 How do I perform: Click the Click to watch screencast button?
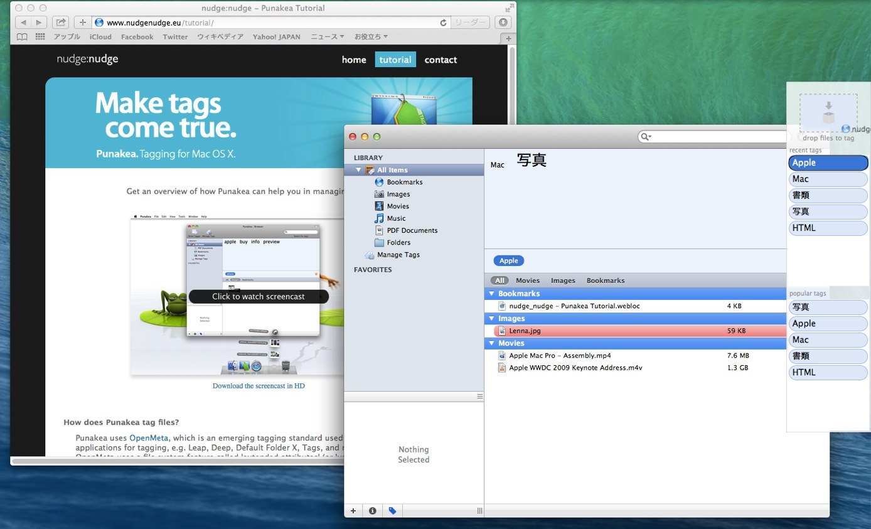pos(259,296)
